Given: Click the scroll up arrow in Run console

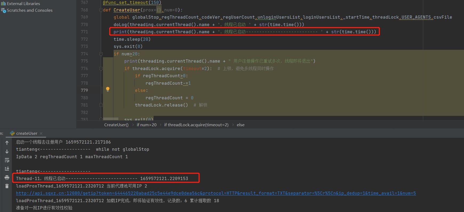Looking at the screenshot, I should click(7, 143).
